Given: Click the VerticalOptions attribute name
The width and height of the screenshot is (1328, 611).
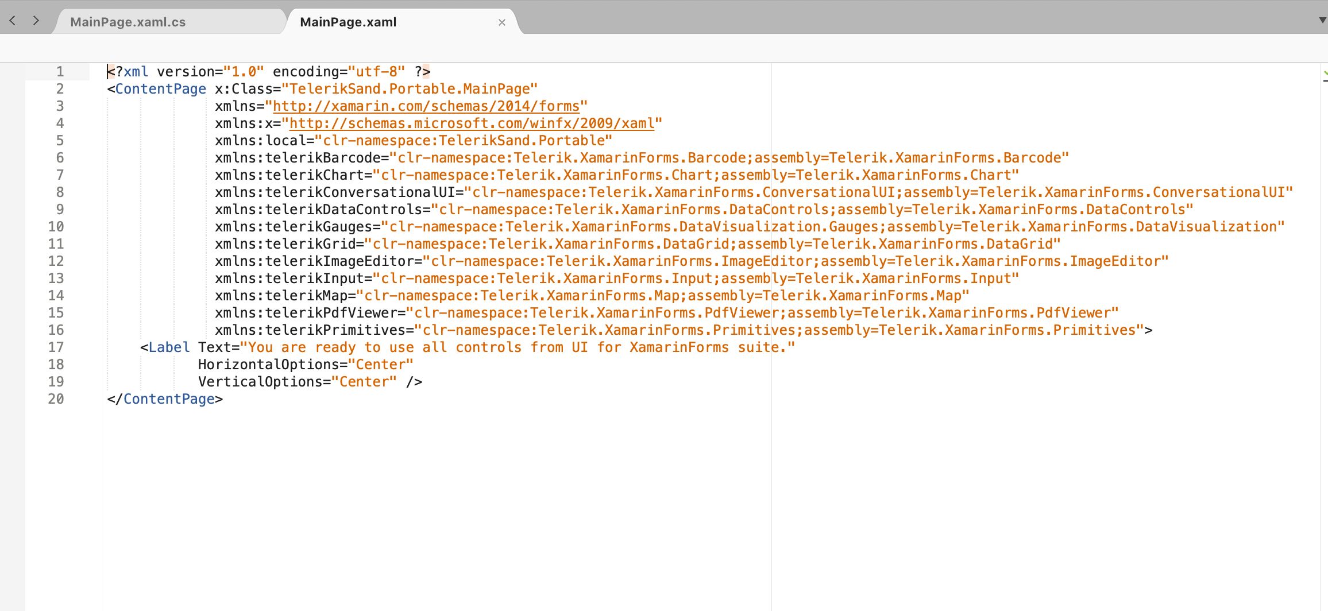Looking at the screenshot, I should click(x=260, y=382).
